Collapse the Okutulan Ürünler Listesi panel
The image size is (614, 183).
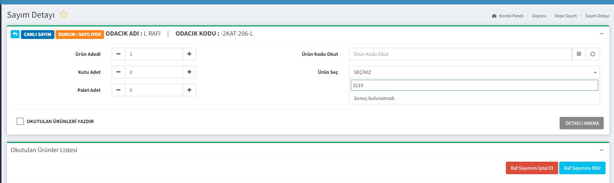pos(602,150)
